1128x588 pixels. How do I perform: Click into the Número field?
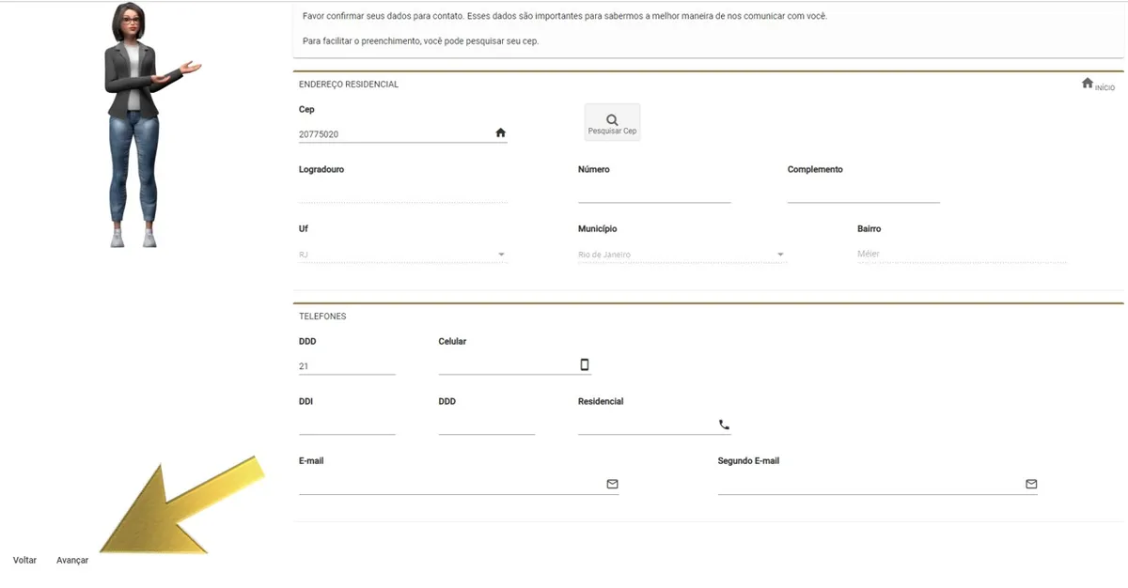[654, 193]
